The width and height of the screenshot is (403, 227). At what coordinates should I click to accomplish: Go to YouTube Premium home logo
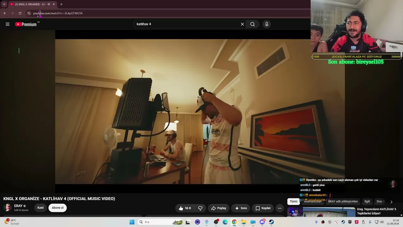[26, 24]
